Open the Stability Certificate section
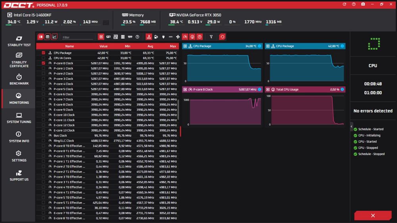The width and height of the screenshot is (397, 223). 19,60
